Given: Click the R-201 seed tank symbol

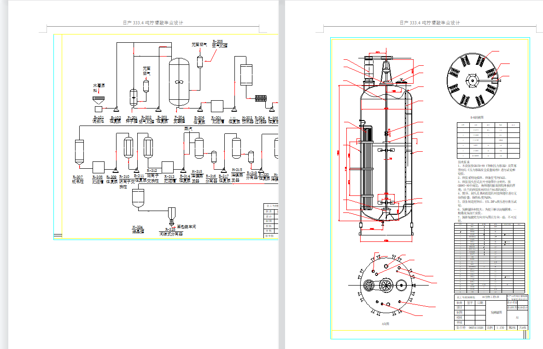Looking at the screenshot, I should click(134, 95).
